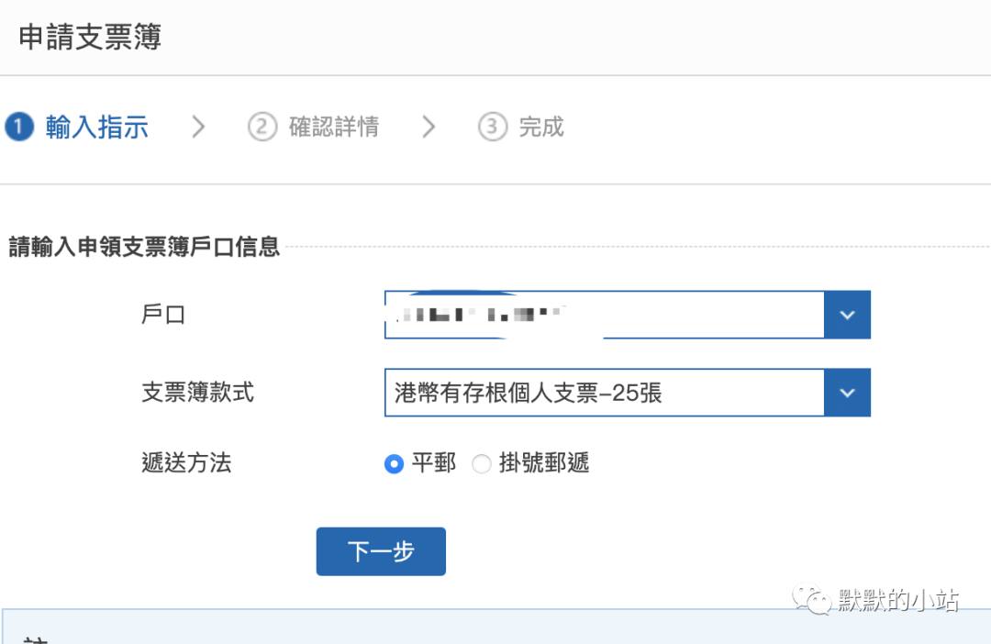Click the 完成 step label
This screenshot has width=991, height=644.
click(x=542, y=127)
